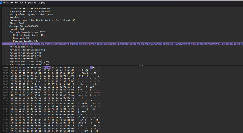The width and height of the screenshot is (243, 133).
Task: Click hex offset 0080 row label
Action: coord(6,79)
